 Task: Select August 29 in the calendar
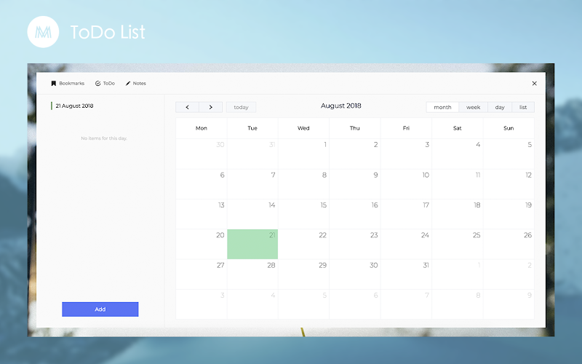pos(303,274)
